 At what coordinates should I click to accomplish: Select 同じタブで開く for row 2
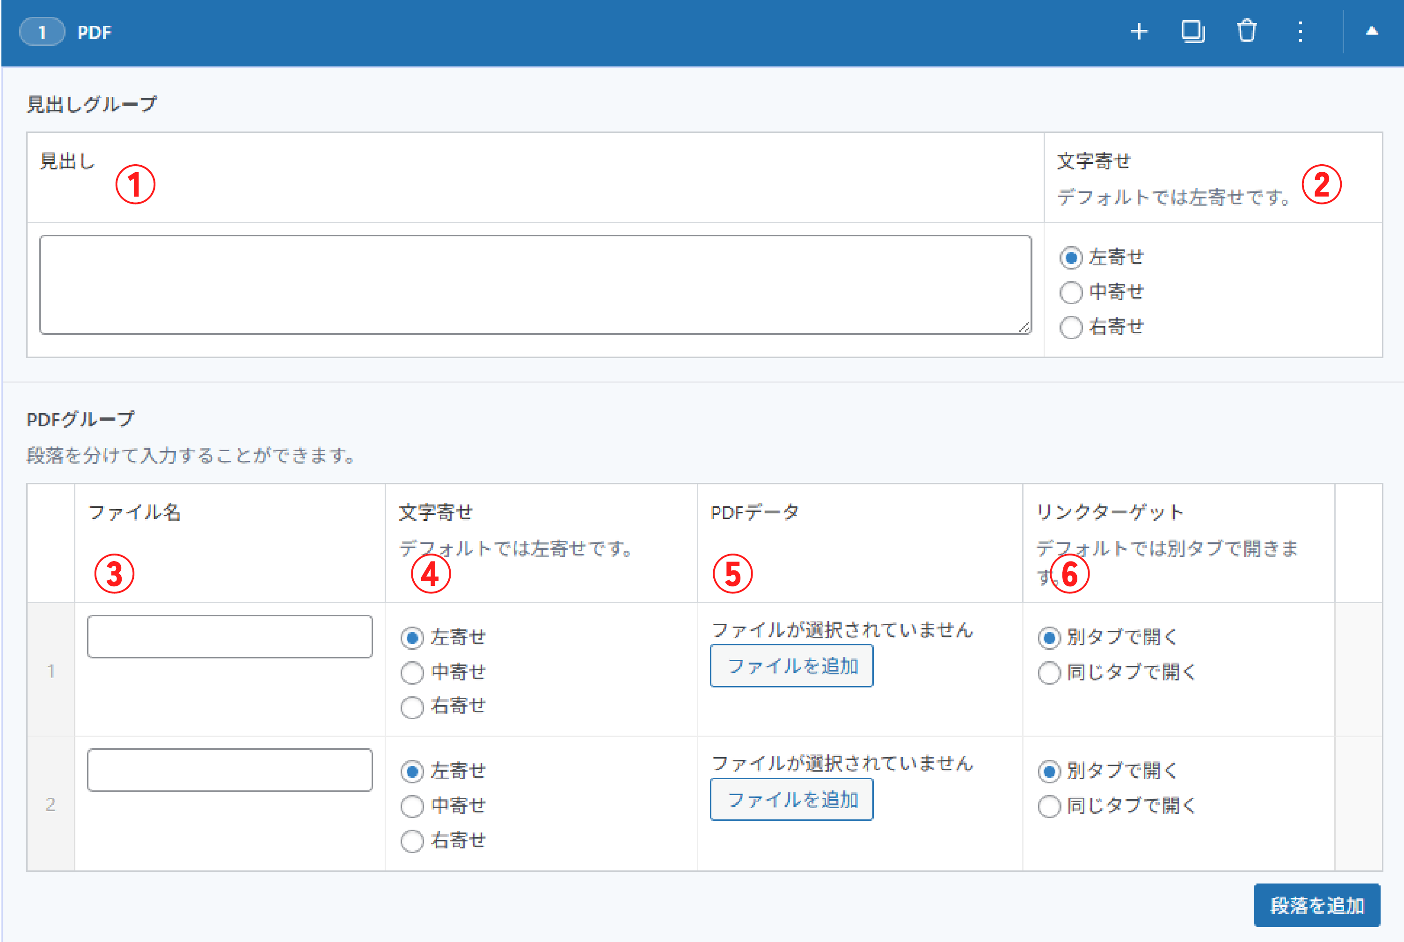[1049, 806]
